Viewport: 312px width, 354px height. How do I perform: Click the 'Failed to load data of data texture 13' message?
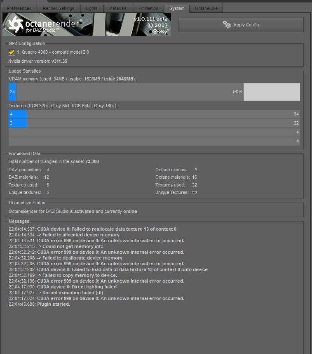coord(108,269)
